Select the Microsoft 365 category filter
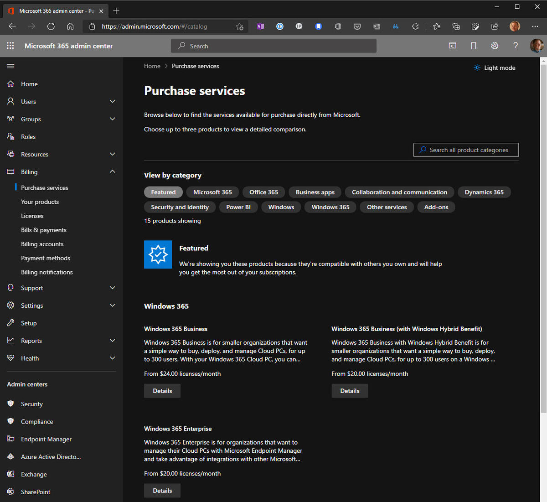 coord(212,192)
